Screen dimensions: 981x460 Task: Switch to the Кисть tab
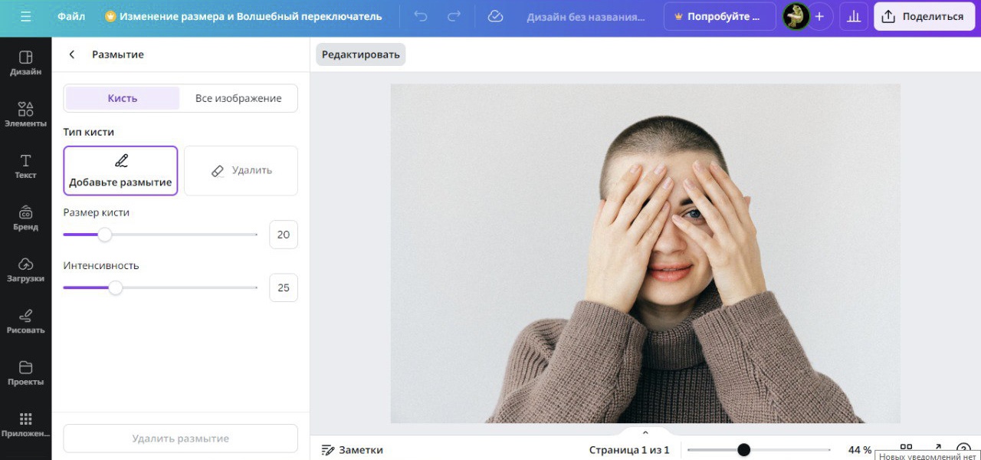click(x=123, y=98)
